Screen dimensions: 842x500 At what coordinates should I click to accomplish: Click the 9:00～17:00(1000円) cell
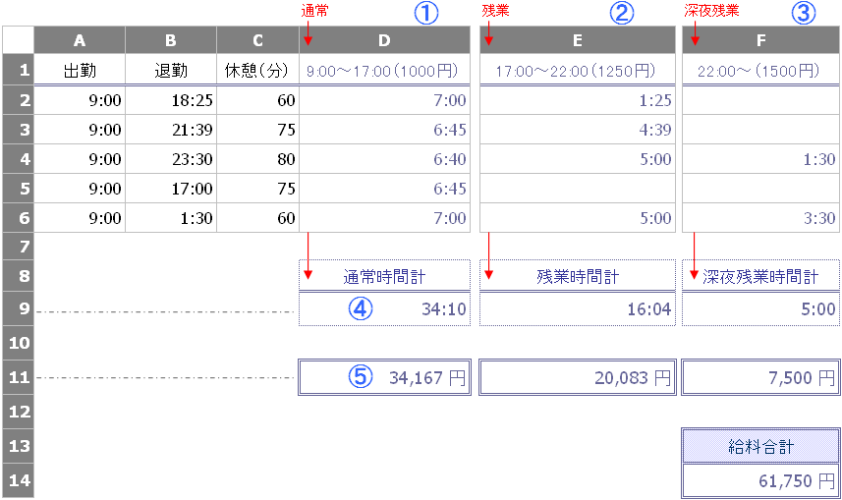pos(384,70)
